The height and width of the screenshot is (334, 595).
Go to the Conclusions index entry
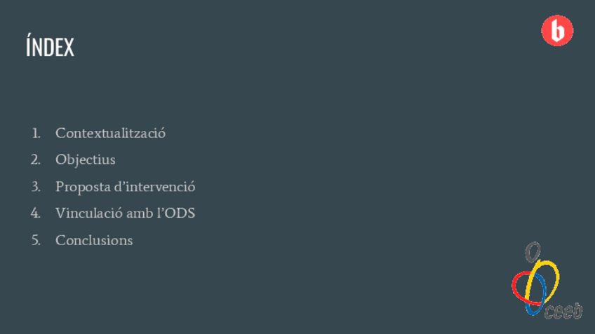94,240
